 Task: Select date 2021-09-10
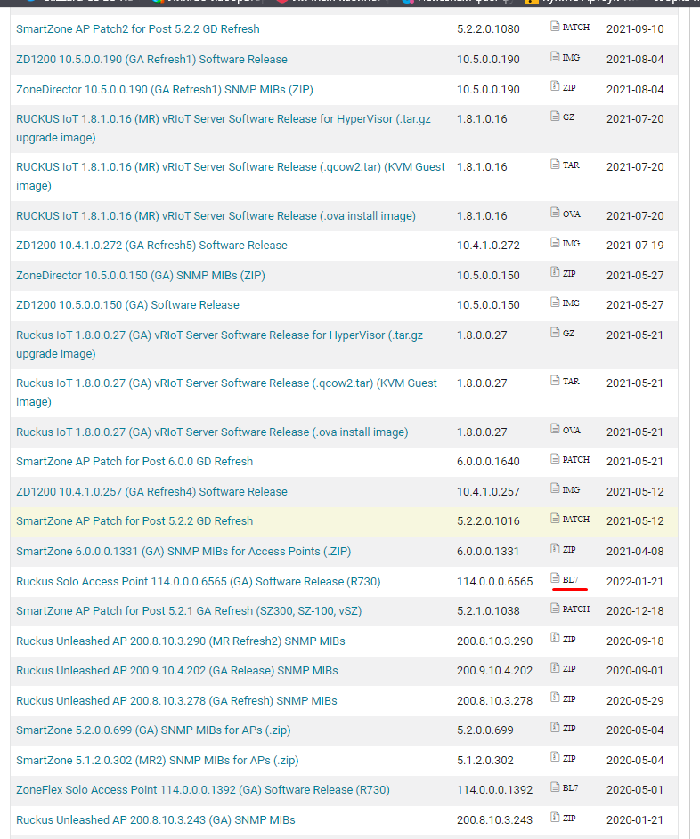click(x=635, y=28)
